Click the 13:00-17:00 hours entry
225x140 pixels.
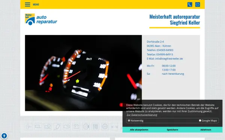pos(169,70)
